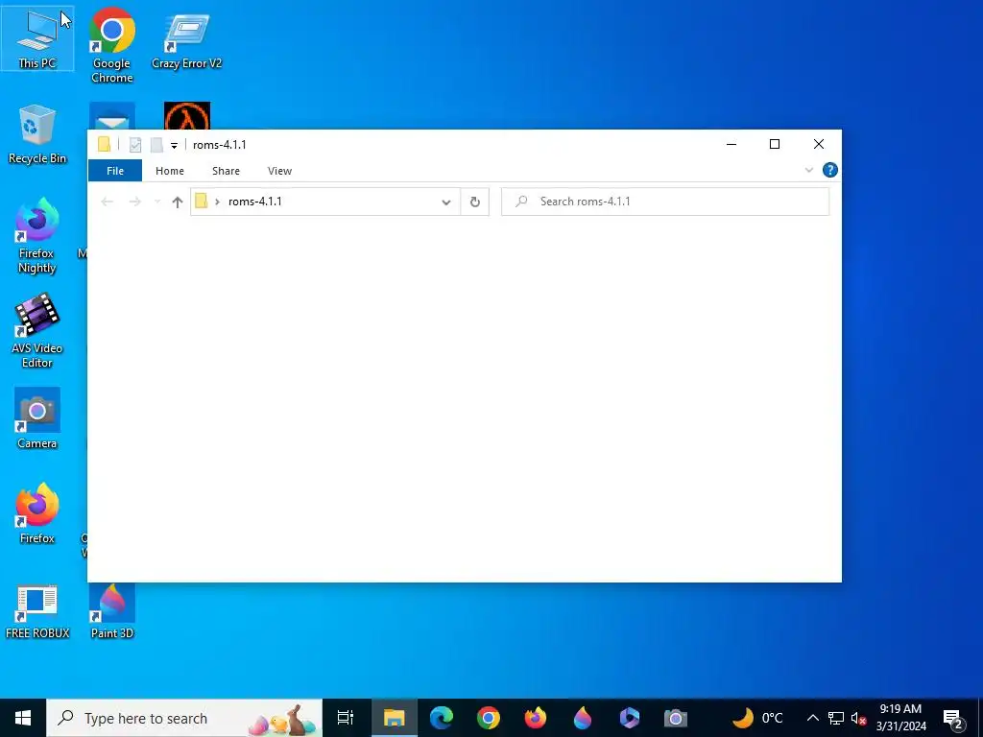Viewport: 983px width, 737px height.
Task: Click the New folder quick access icon
Action: pyautogui.click(x=156, y=145)
